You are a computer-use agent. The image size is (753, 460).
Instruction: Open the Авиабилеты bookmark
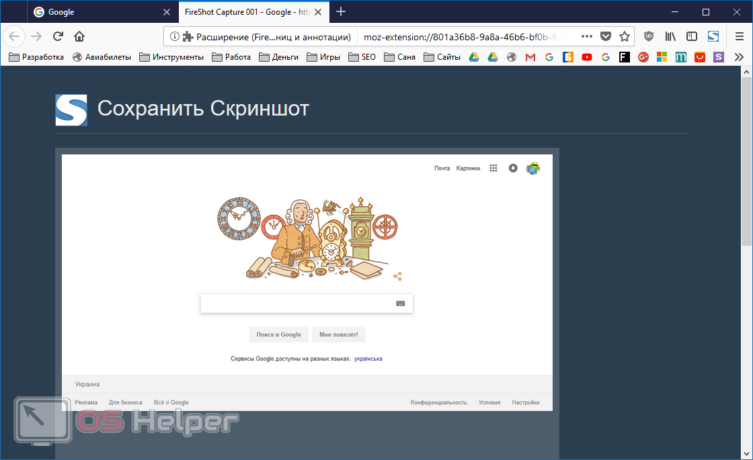click(x=102, y=57)
